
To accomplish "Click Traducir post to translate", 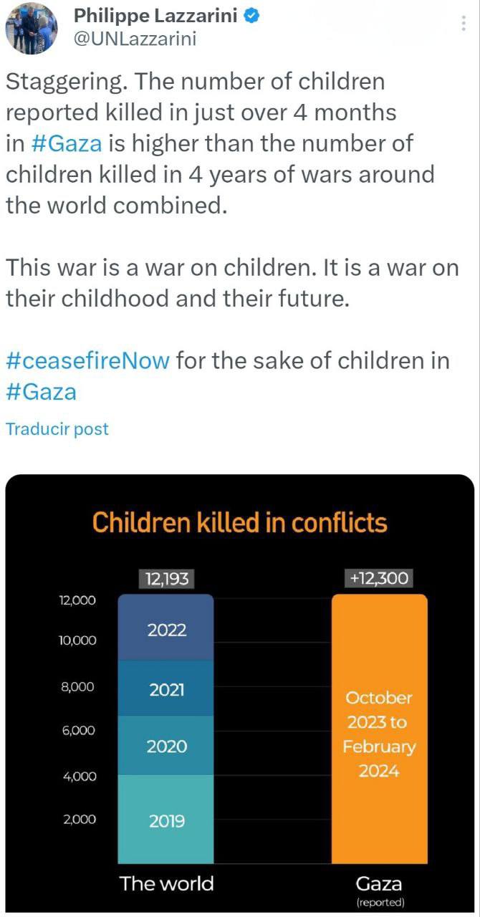I will (57, 429).
